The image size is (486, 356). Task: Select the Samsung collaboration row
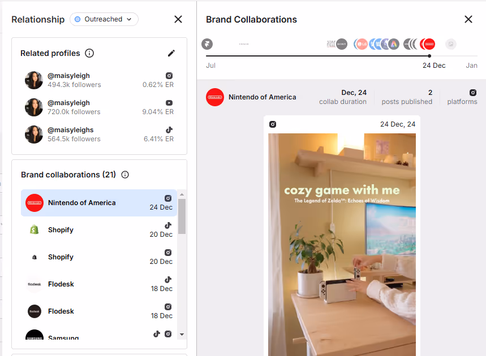pos(99,335)
